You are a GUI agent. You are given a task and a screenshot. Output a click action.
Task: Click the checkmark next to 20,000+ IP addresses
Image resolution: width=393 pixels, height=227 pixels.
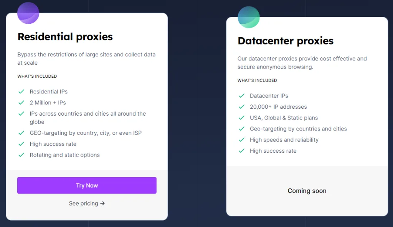point(241,107)
